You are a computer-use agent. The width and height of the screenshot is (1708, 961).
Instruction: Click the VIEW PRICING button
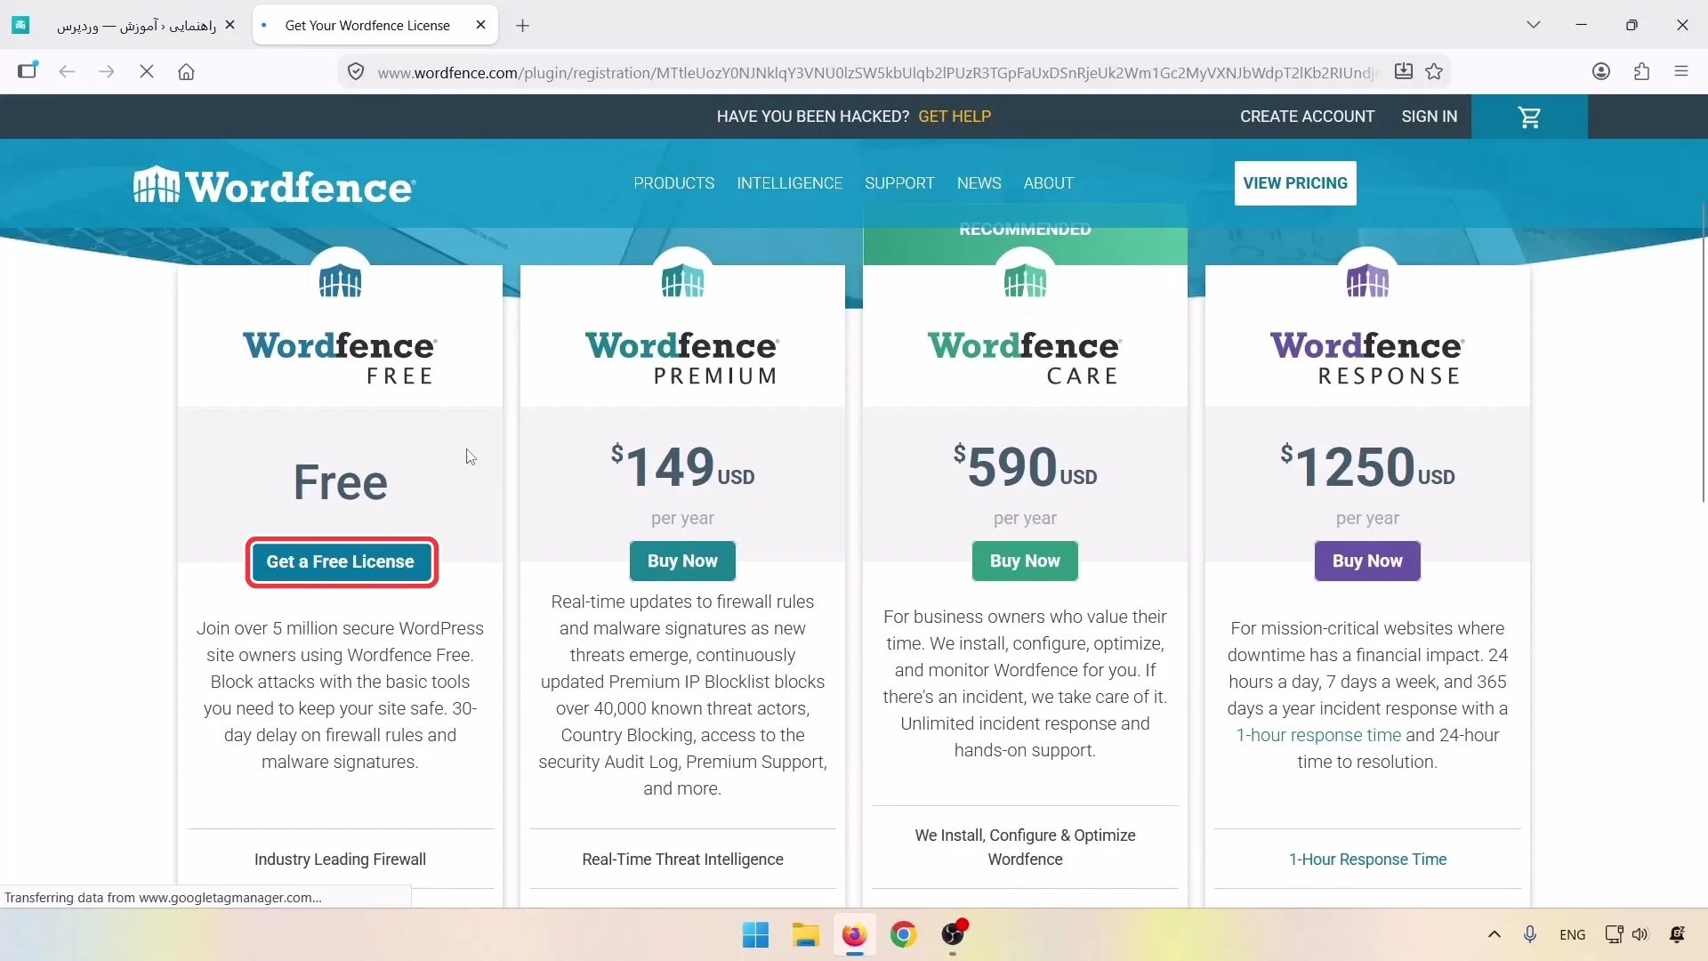click(x=1295, y=183)
